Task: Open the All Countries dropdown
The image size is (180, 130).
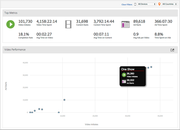Action: click(x=169, y=4)
